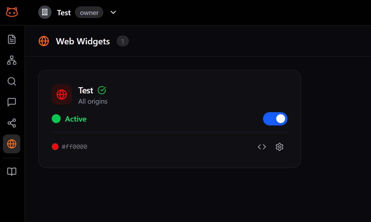The width and height of the screenshot is (371, 222).
Task: Select the documents icon in the sidebar
Action: coord(11,39)
